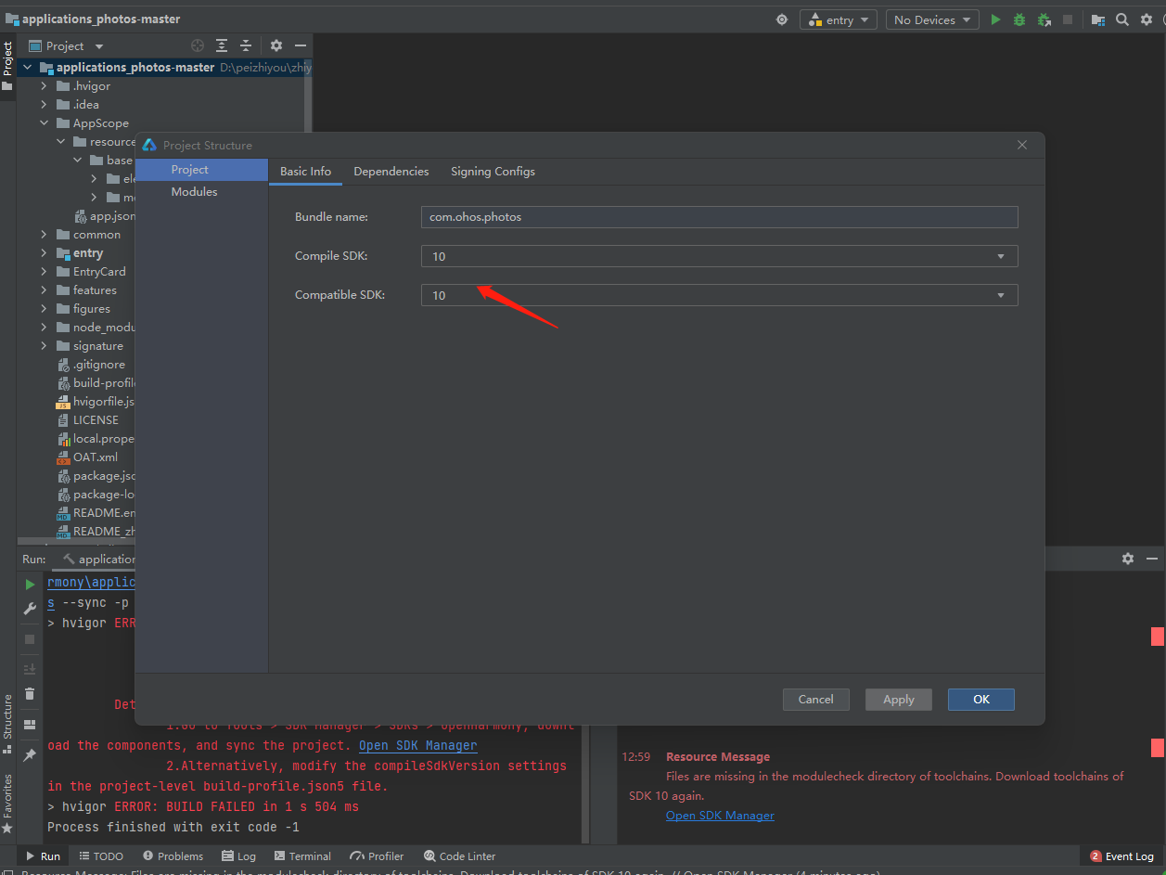Click Open SDK Manager link in Event Log
This screenshot has width=1166, height=875.
[x=720, y=816]
